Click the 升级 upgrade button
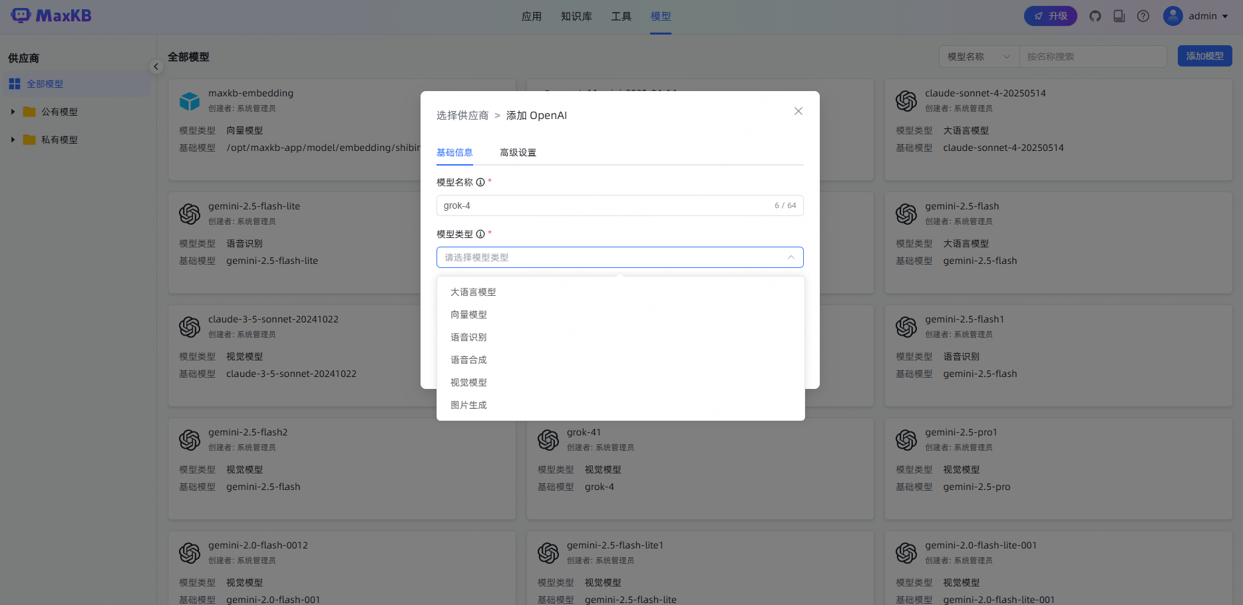This screenshot has height=605, width=1243. tap(1051, 16)
